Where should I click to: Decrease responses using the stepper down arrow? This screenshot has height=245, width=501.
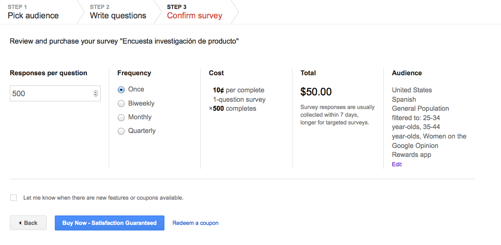pos(95,95)
